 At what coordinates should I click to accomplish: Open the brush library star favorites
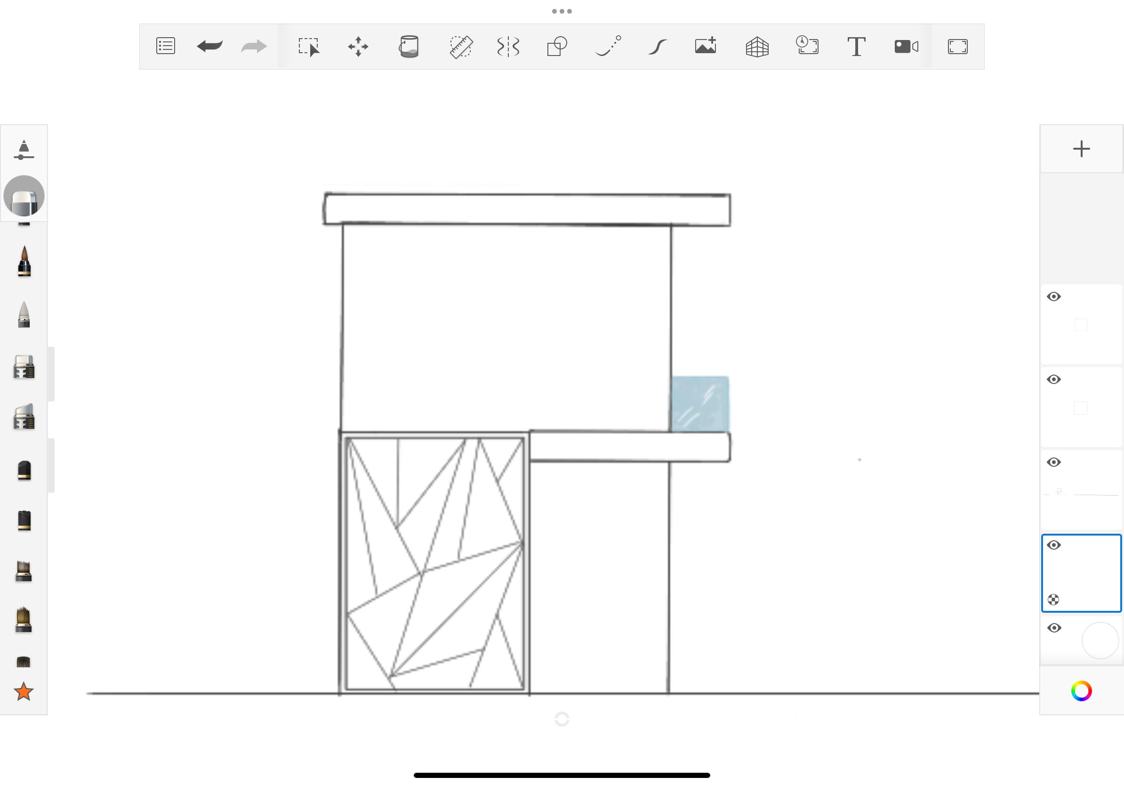24,691
